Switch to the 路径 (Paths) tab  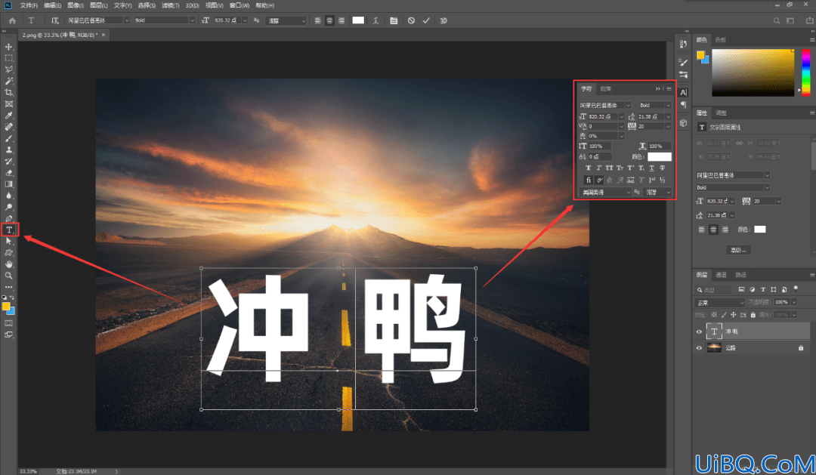click(x=740, y=275)
